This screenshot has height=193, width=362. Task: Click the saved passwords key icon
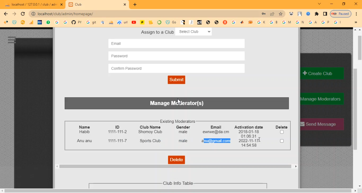tap(264, 14)
